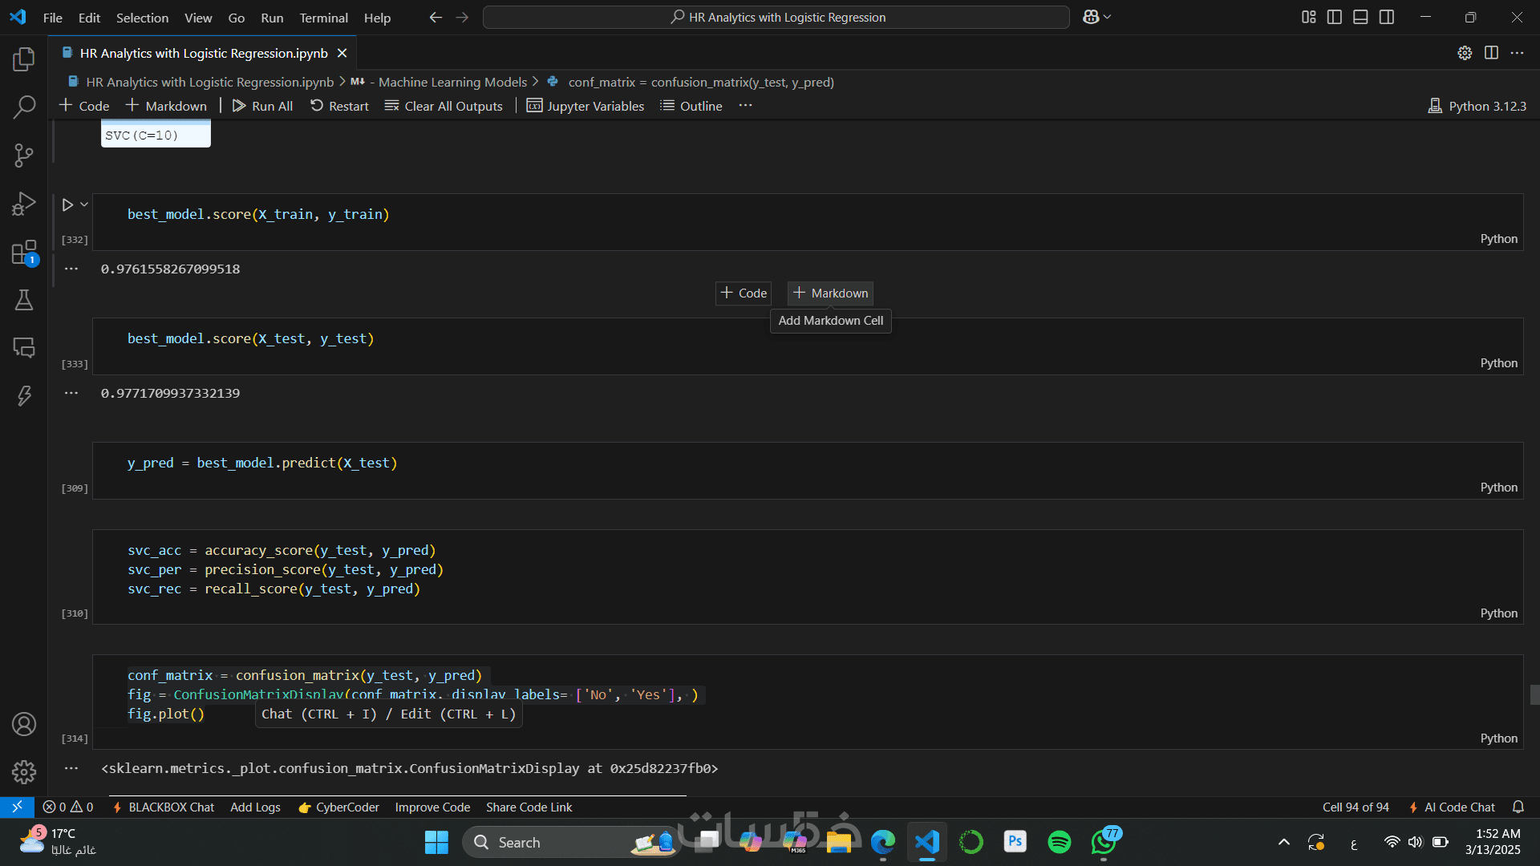
Task: Toggle the Primary Side Bar layout button
Action: point(1335,17)
